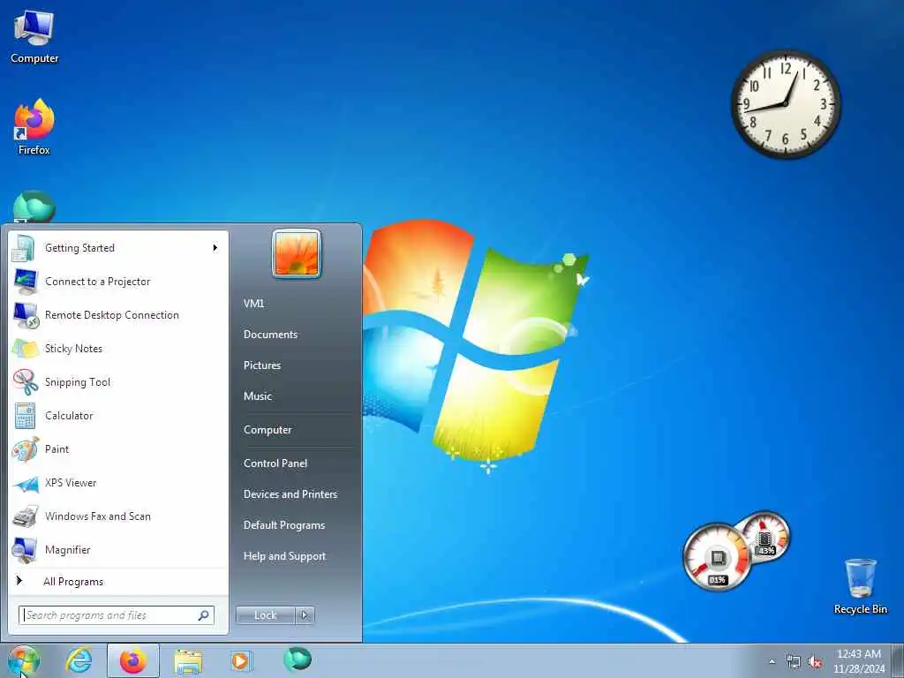Select the green globe desktop icon behind Start menu
The width and height of the screenshot is (904, 678).
click(x=34, y=207)
